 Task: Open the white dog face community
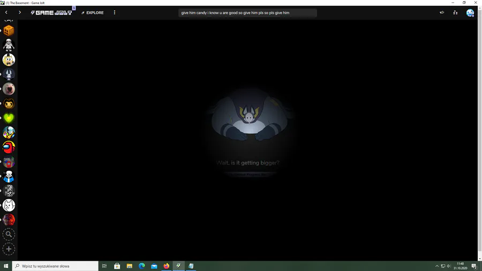coord(9,89)
